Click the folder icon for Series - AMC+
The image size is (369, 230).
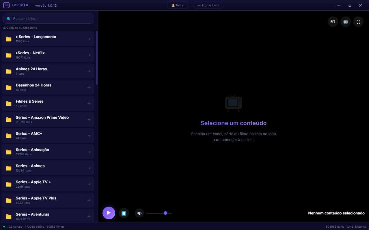[x=9, y=136]
